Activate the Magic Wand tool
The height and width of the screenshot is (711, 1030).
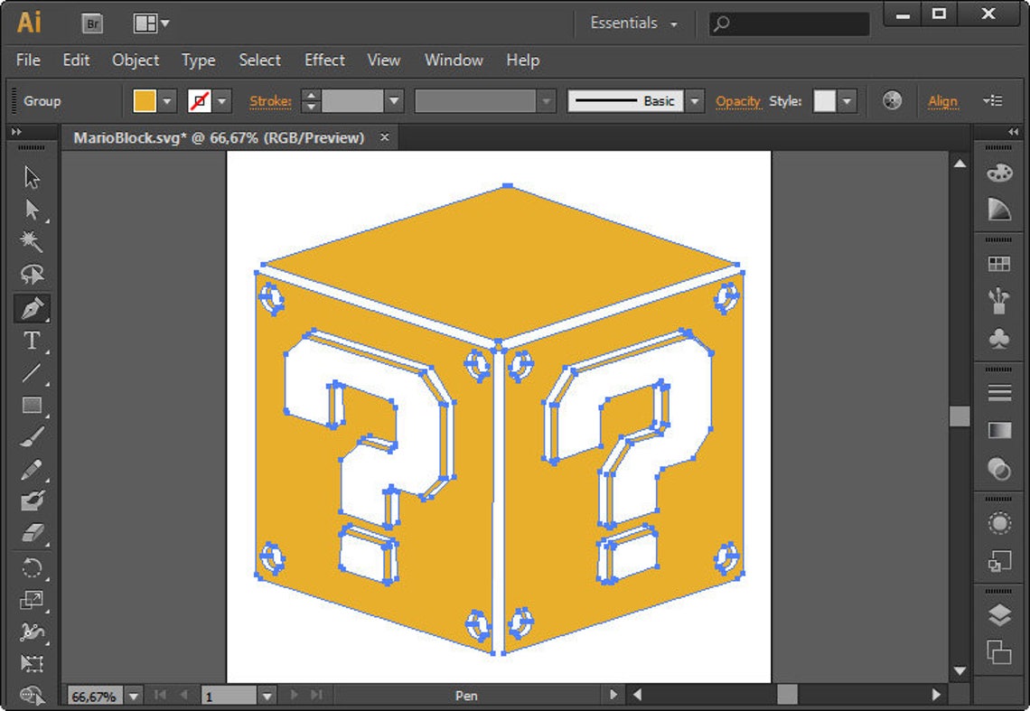(x=32, y=241)
